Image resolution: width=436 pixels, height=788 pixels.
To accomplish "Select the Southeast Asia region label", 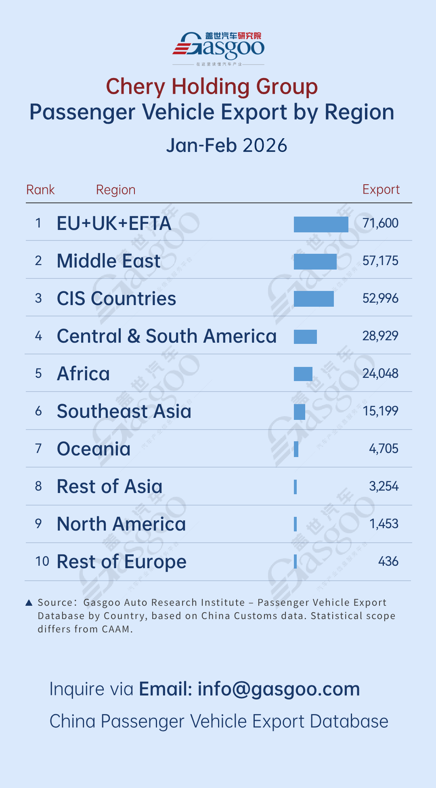I will point(124,411).
